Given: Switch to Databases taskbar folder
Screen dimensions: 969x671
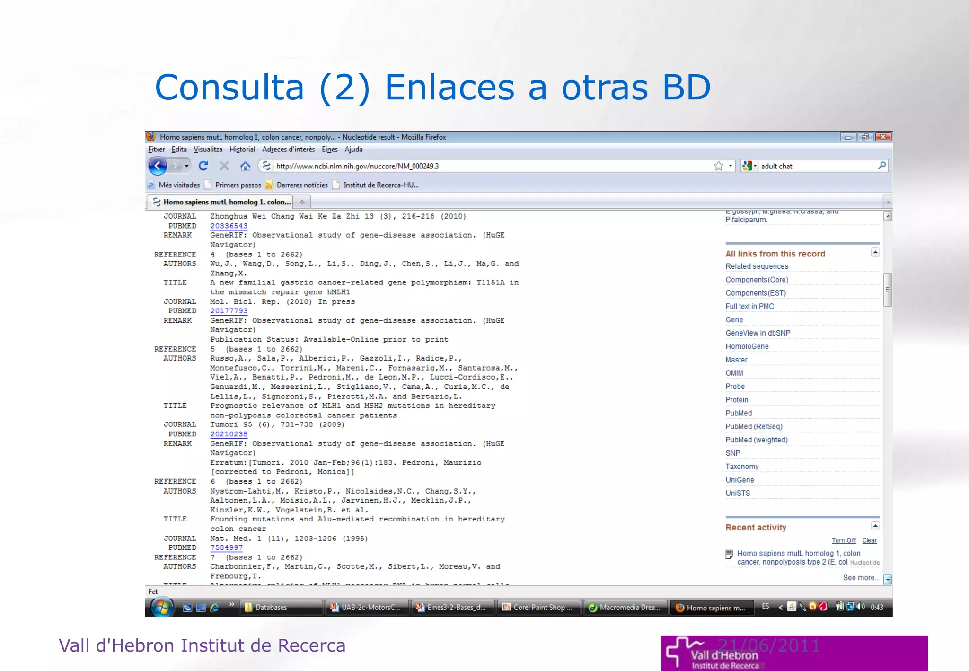Looking at the screenshot, I should [x=282, y=608].
